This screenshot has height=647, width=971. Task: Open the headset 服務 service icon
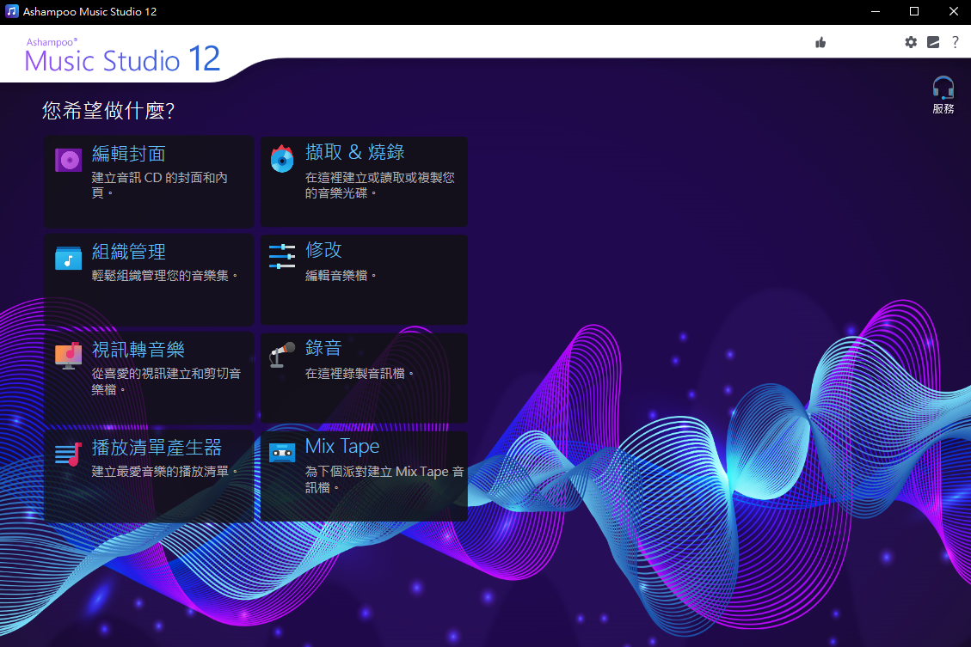point(943,88)
